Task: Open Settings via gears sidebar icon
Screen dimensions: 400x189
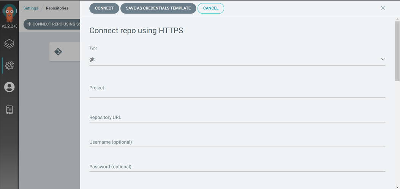Action: click(x=9, y=66)
